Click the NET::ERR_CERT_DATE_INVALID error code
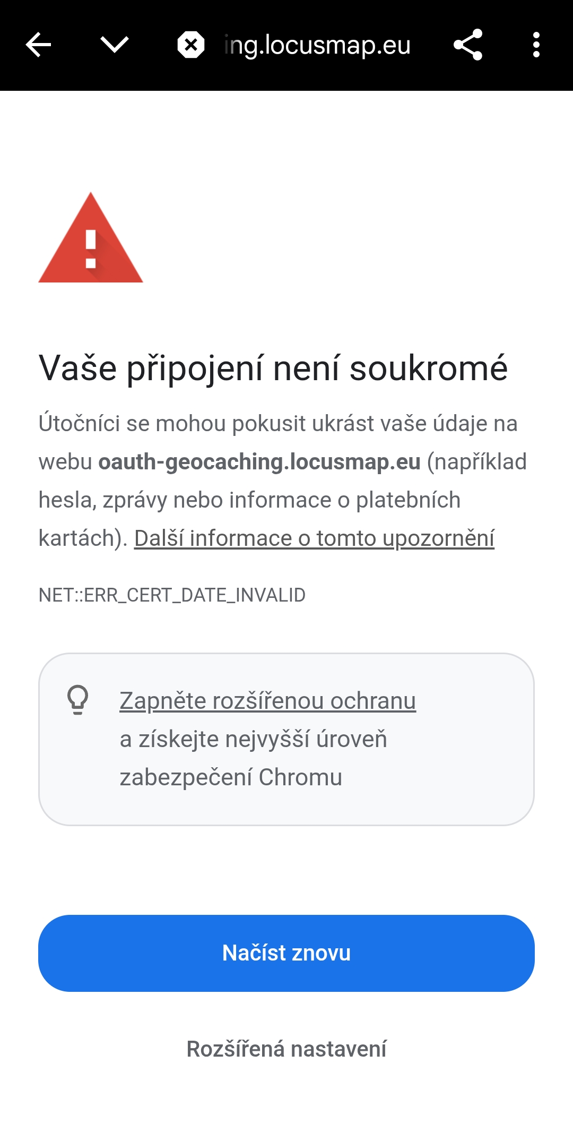 pyautogui.click(x=172, y=595)
